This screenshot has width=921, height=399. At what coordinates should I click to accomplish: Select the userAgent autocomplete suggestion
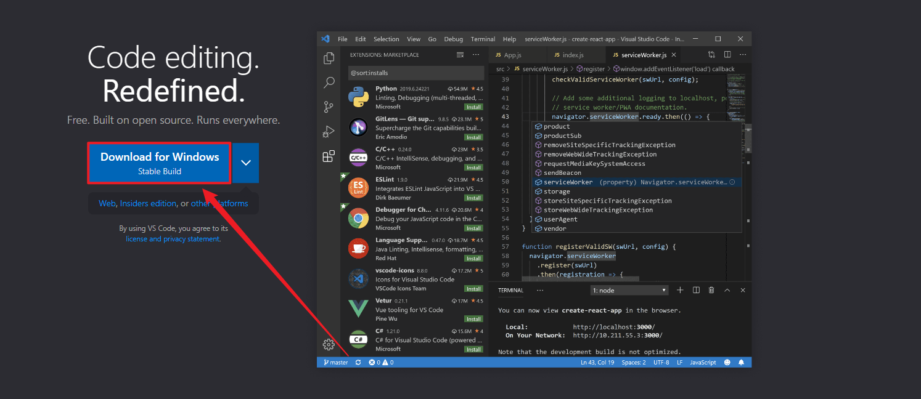point(560,219)
